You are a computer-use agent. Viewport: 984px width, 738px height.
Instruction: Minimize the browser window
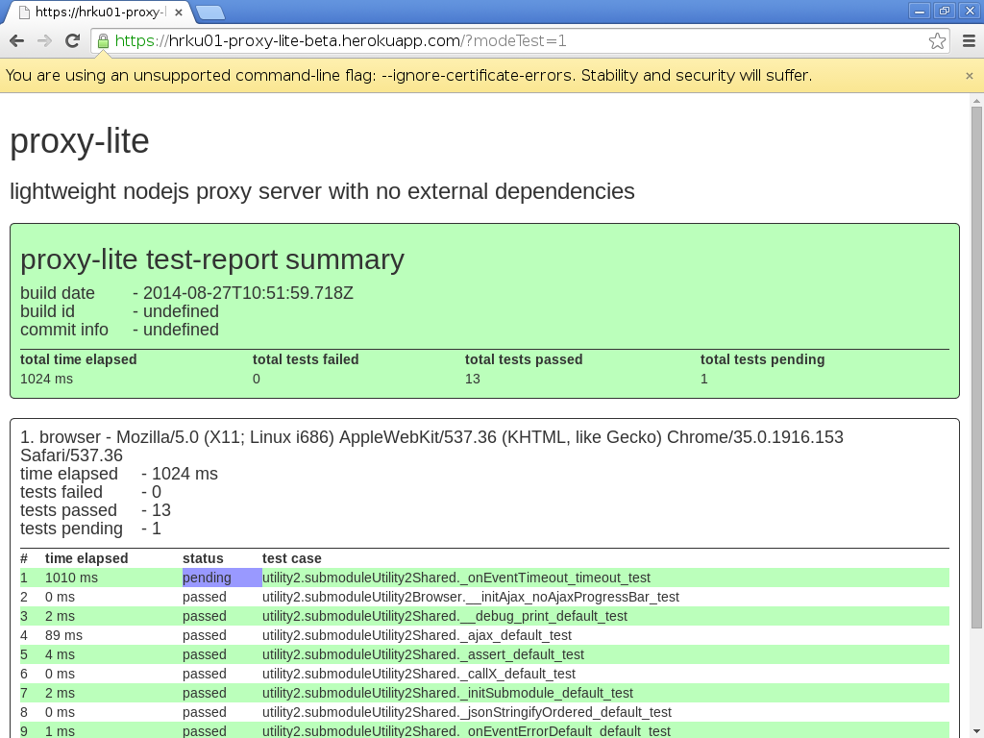point(920,11)
